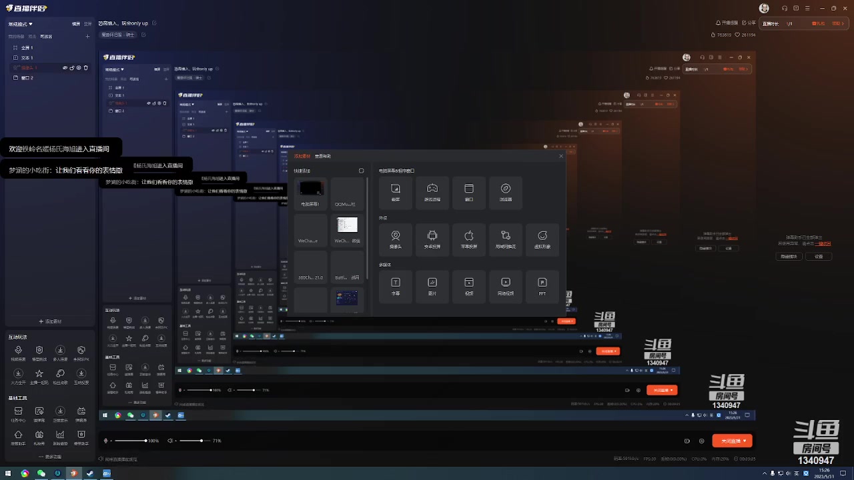This screenshot has height=480, width=854.
Task: Select 游戏进程 game process source
Action: 432,193
